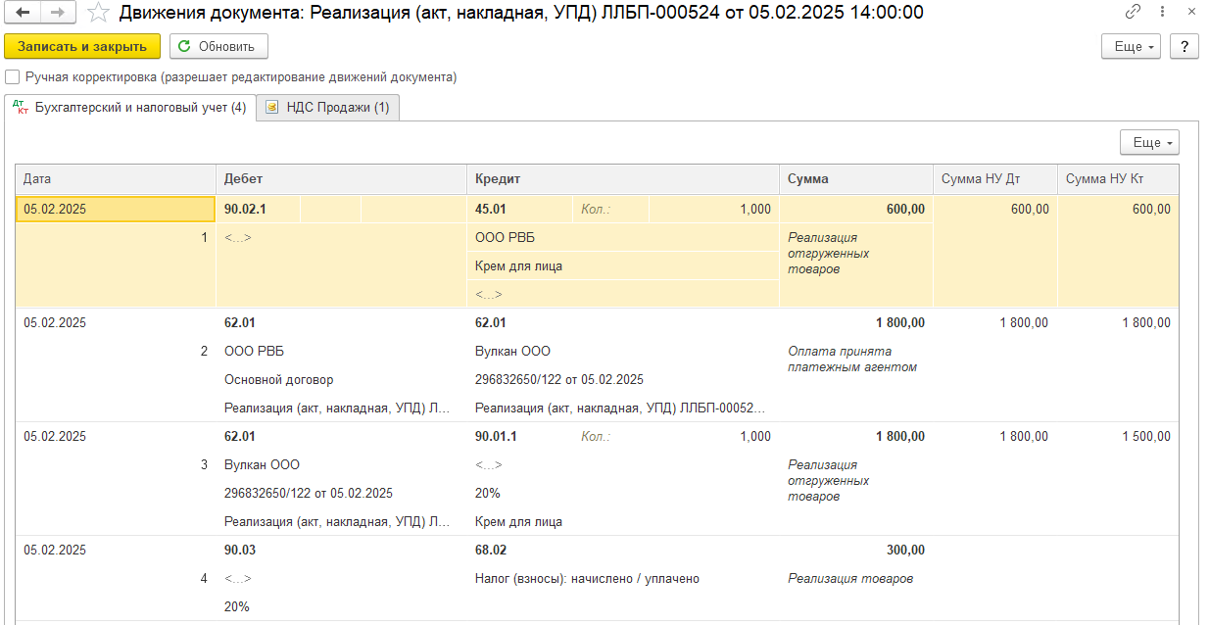Click the Сумма НУ Кт column header
The image size is (1209, 625).
pos(1118,179)
